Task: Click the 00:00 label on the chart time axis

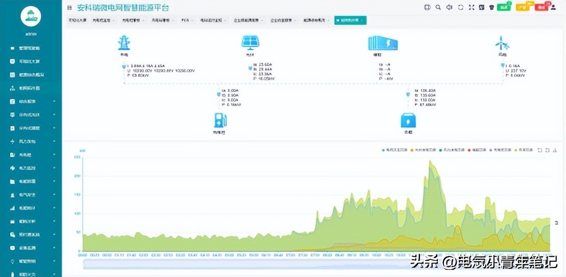Action: pos(83,255)
